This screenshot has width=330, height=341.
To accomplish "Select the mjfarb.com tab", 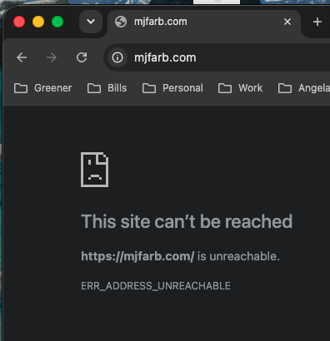I will [204, 22].
